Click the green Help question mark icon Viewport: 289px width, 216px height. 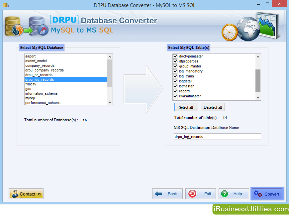point(225,194)
